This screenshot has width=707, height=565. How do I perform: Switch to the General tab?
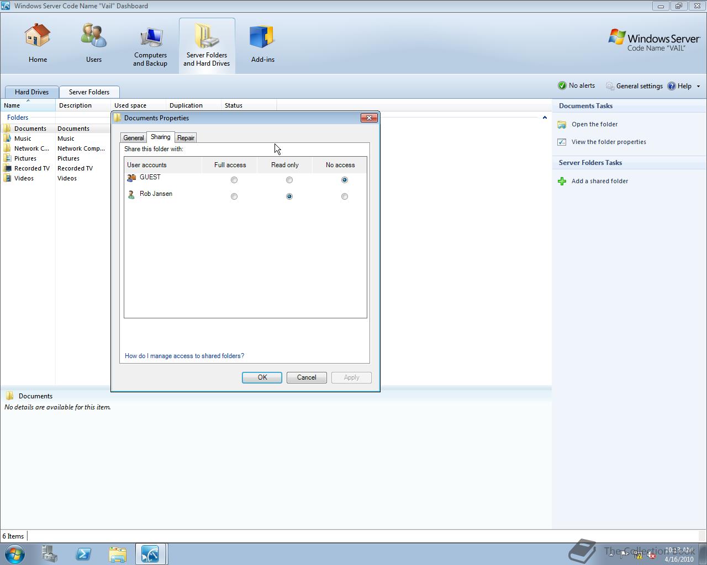click(x=133, y=138)
